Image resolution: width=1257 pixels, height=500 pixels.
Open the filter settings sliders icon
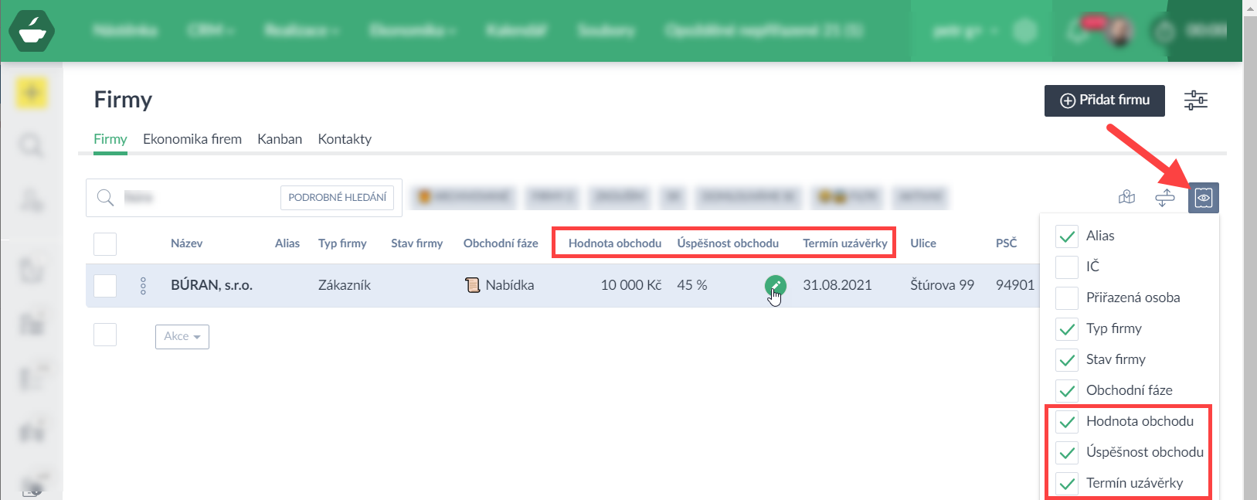(1195, 100)
